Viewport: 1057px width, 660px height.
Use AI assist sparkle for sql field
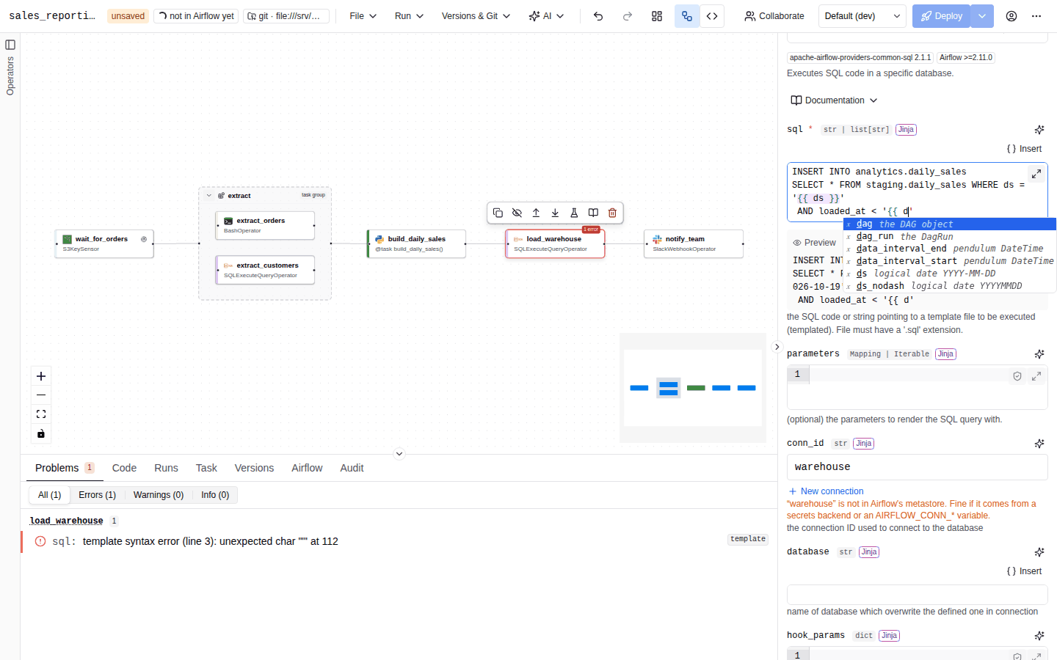pyautogui.click(x=1039, y=130)
